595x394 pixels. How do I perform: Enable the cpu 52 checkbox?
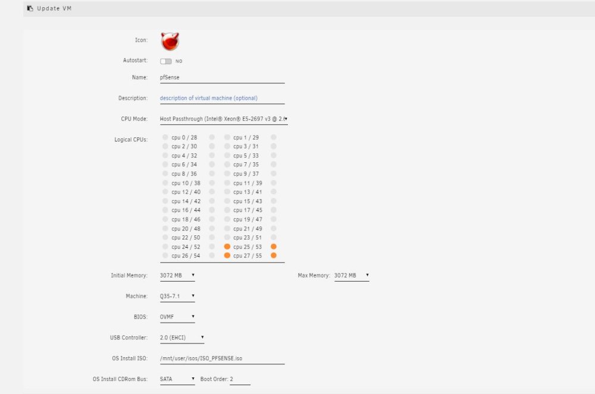click(x=212, y=246)
